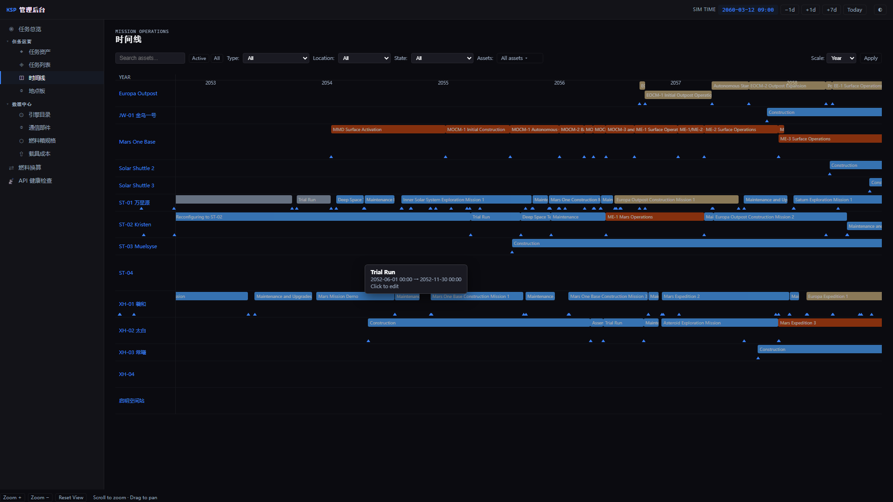
Task: Open the API 健康检查 icon
Action: pos(11,180)
